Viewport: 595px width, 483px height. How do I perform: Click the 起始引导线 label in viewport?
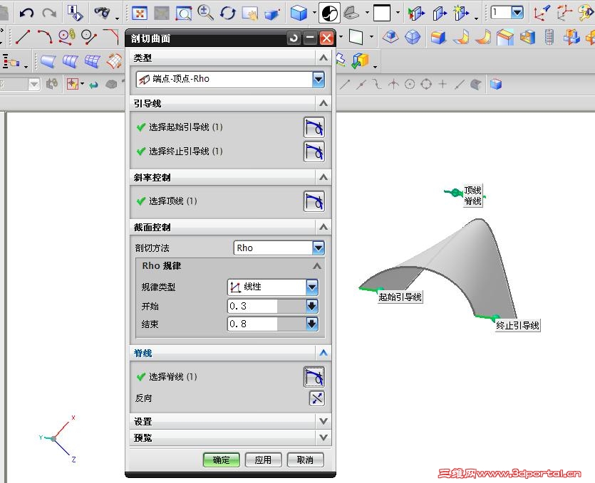pyautogui.click(x=400, y=297)
